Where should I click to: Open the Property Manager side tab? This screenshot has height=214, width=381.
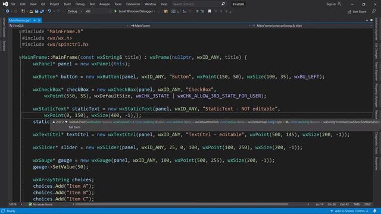[376, 95]
